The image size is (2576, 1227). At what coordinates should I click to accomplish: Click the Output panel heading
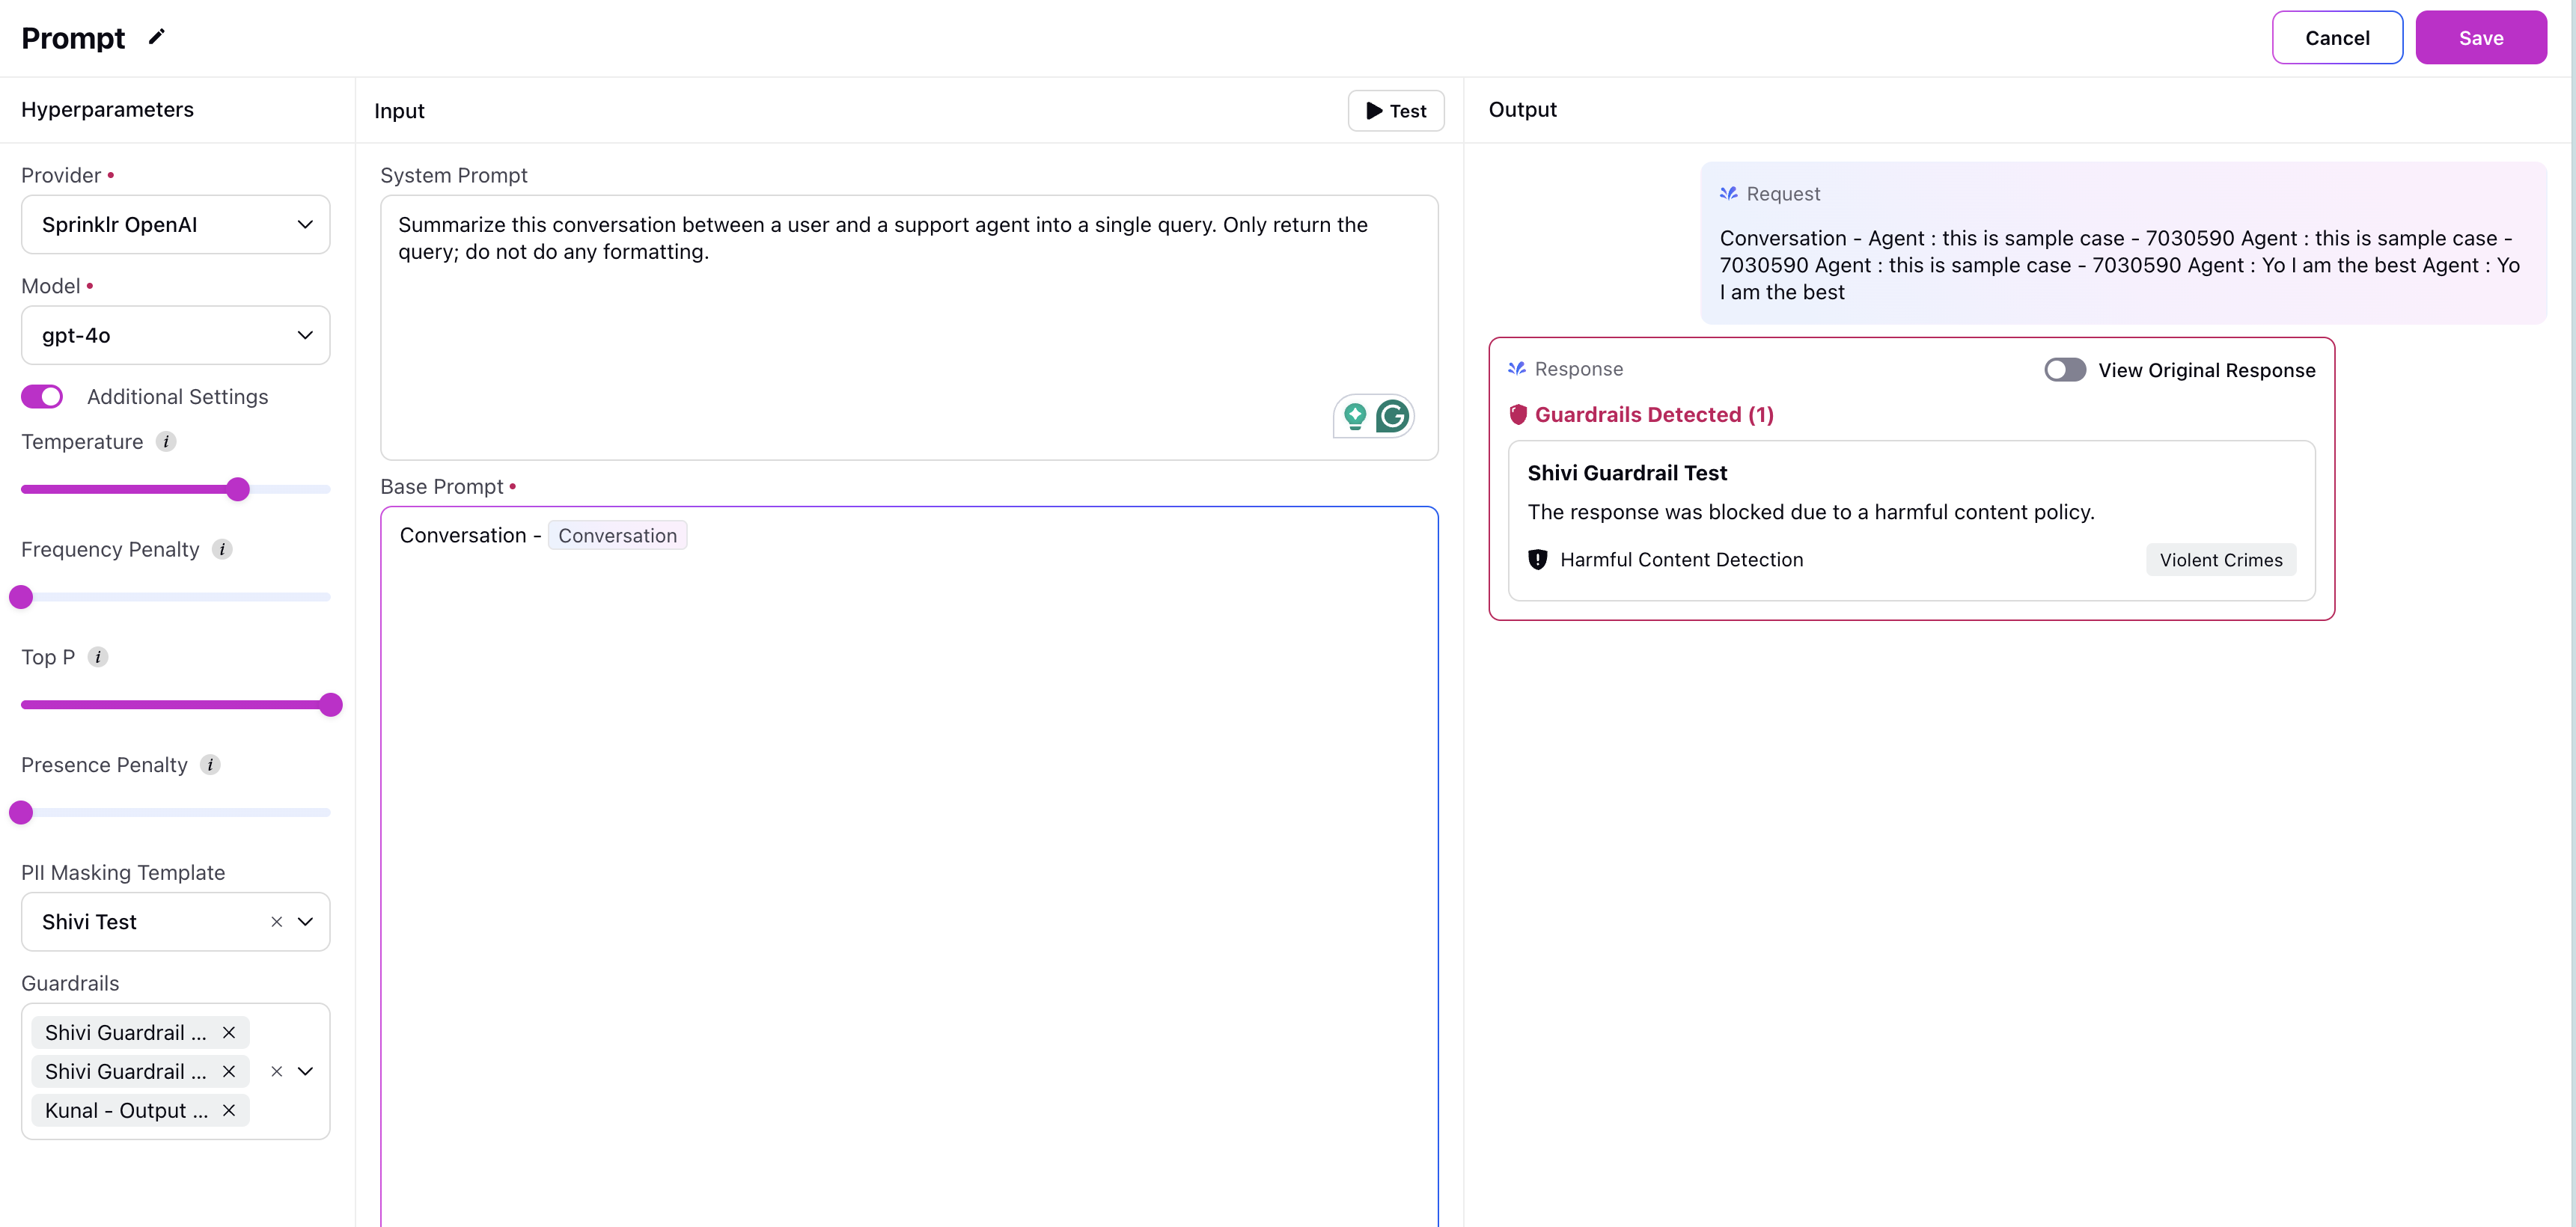point(1522,110)
